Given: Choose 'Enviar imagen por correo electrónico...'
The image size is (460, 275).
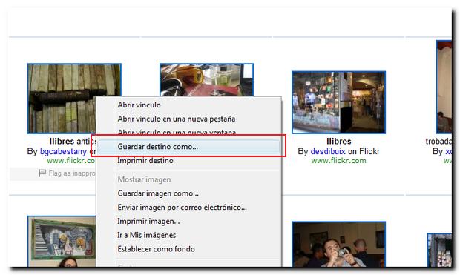Looking at the screenshot, I should (x=183, y=208).
